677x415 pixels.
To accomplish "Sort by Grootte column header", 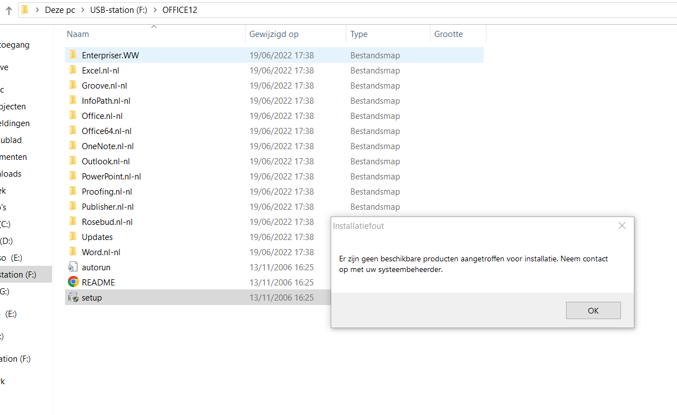I will pos(448,34).
